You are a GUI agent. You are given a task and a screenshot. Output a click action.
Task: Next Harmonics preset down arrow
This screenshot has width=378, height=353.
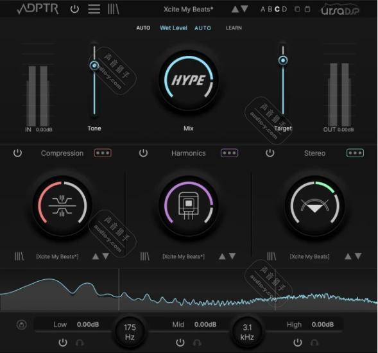click(x=232, y=256)
